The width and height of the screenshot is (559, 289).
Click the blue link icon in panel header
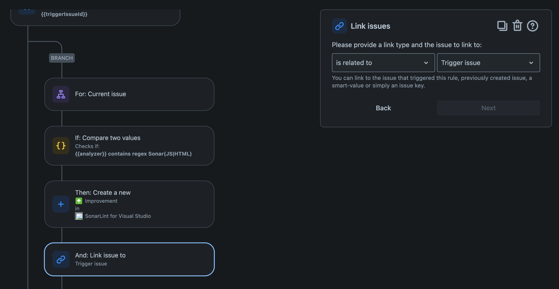click(x=340, y=26)
